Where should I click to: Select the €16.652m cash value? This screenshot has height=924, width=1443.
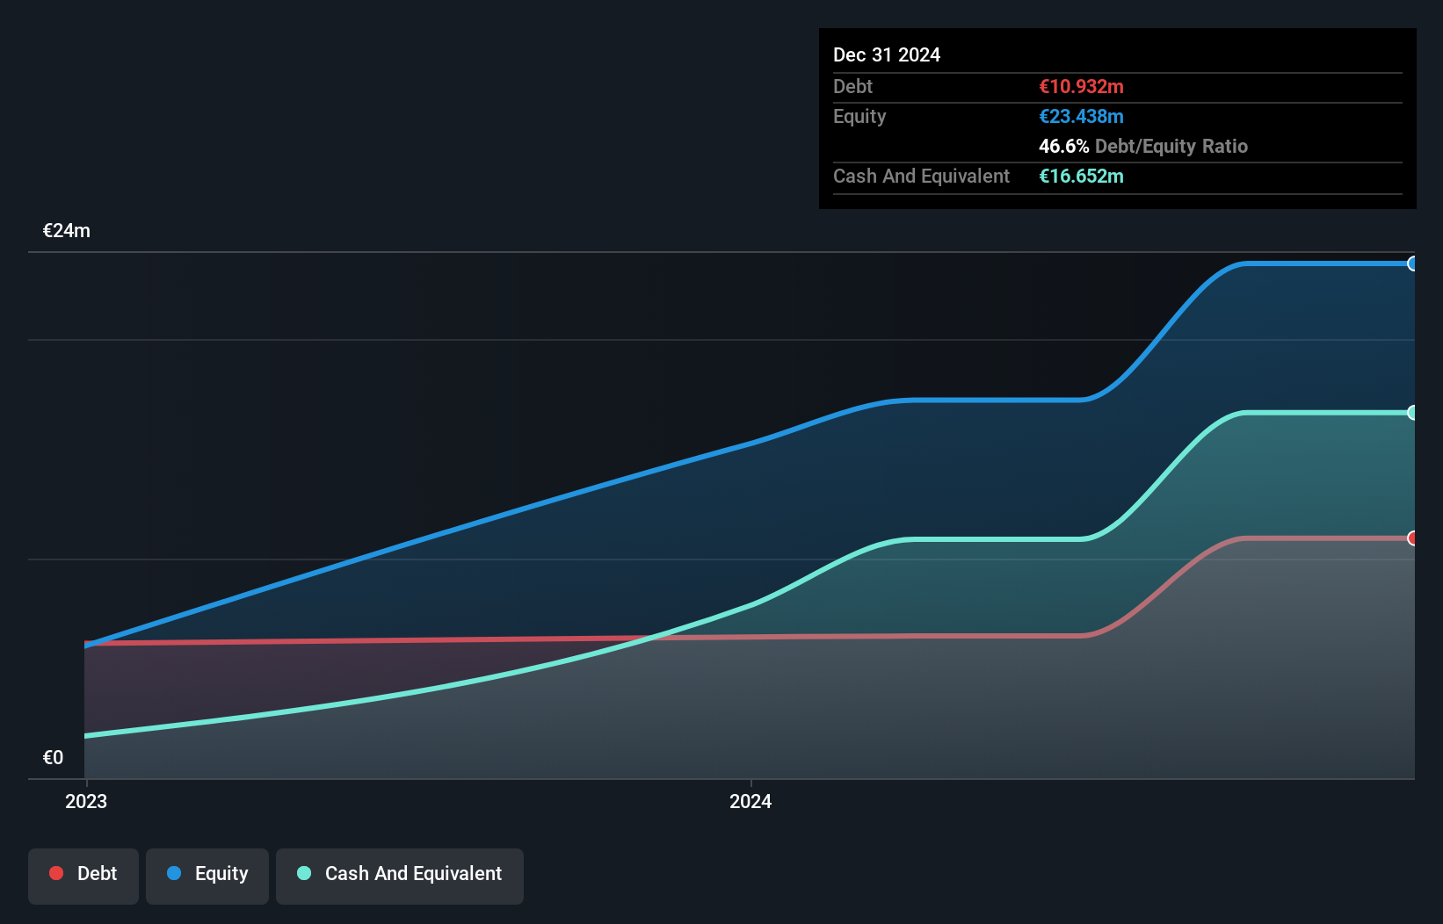pyautogui.click(x=1081, y=176)
